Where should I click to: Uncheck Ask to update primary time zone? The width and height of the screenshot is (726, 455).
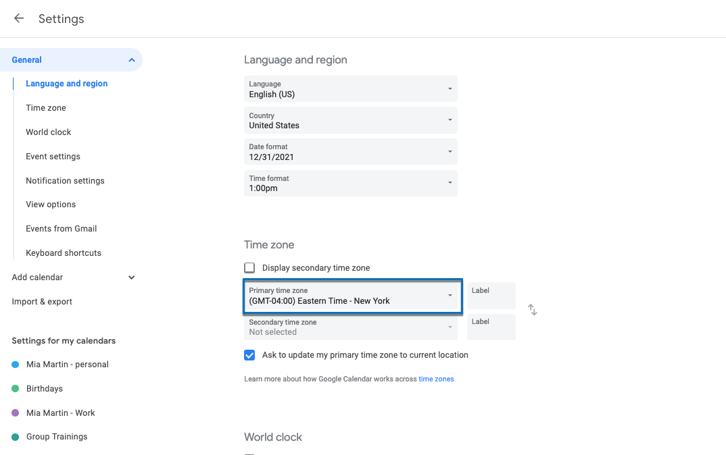click(249, 355)
